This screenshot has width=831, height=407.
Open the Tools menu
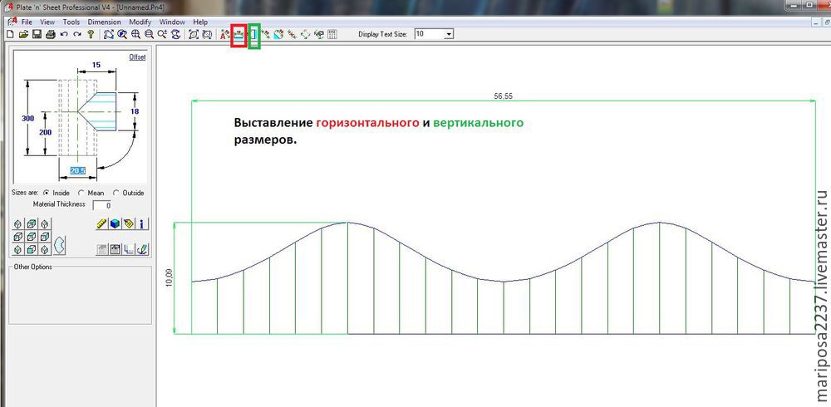pos(71,22)
